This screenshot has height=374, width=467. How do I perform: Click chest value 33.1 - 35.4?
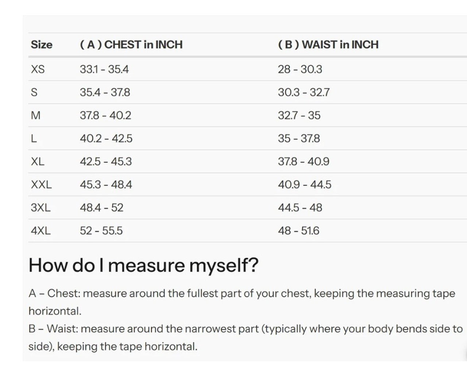coord(104,69)
